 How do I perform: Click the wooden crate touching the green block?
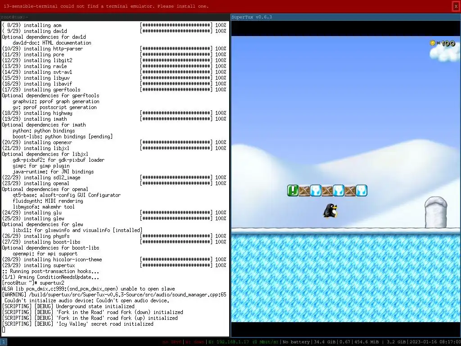pos(304,191)
